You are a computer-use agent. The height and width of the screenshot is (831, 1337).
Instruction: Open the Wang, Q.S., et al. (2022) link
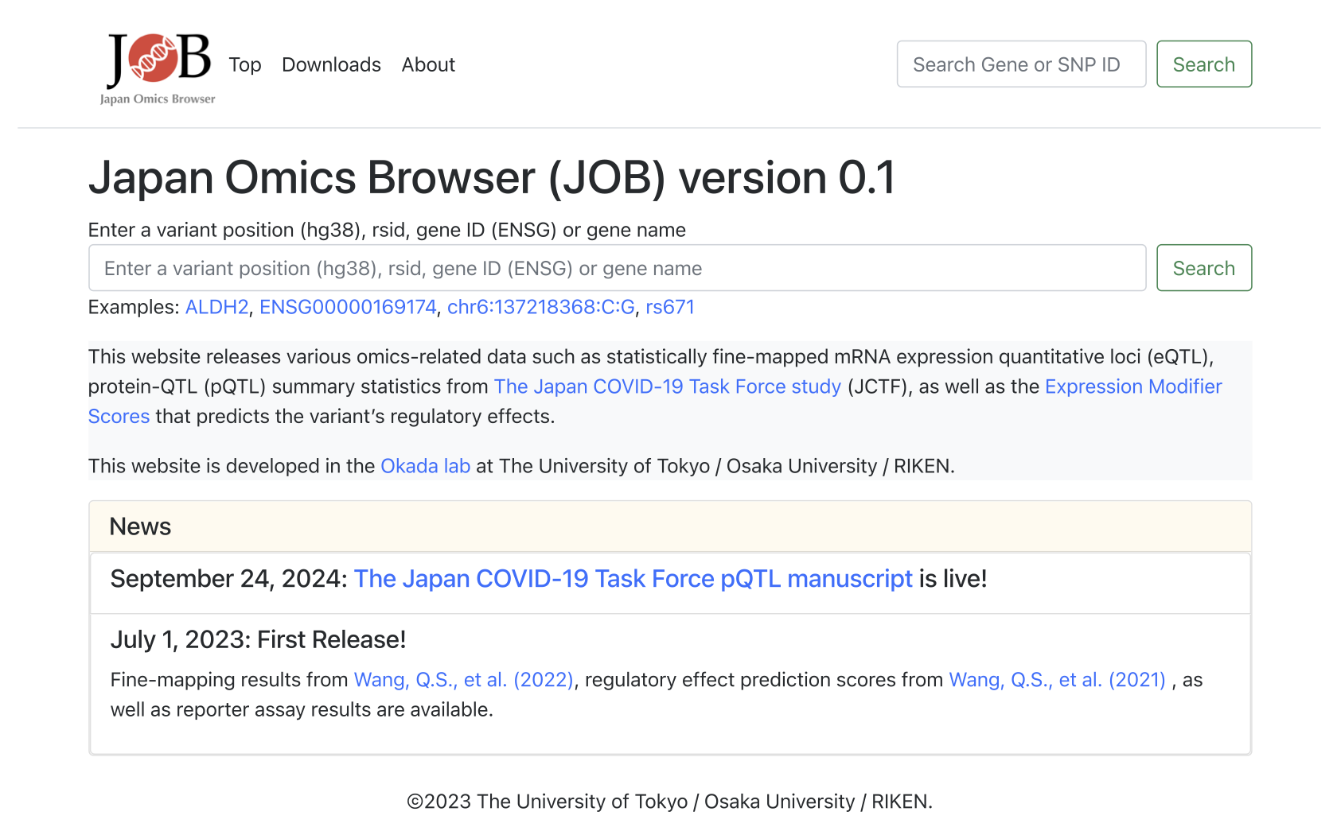(x=463, y=680)
